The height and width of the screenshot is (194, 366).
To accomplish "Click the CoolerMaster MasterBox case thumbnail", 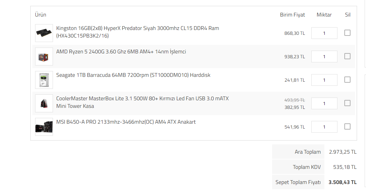I will click(44, 103).
